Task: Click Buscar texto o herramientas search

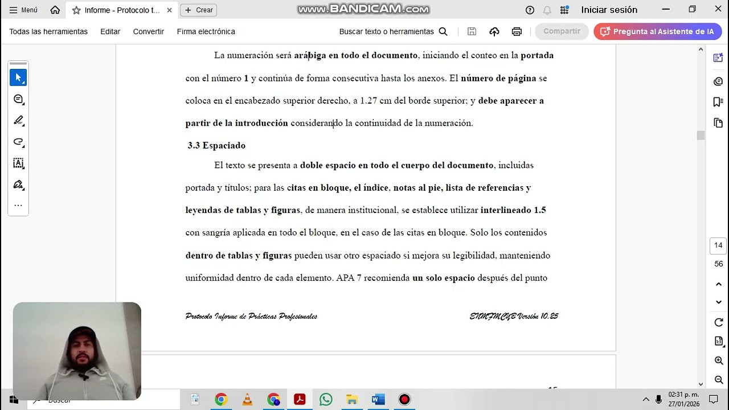Action: tap(393, 32)
